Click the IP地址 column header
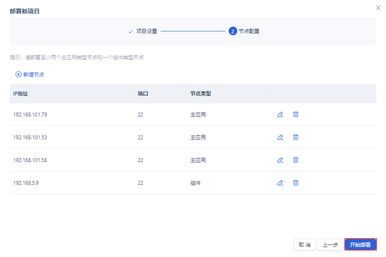This screenshot has height=257, width=386. [x=21, y=94]
